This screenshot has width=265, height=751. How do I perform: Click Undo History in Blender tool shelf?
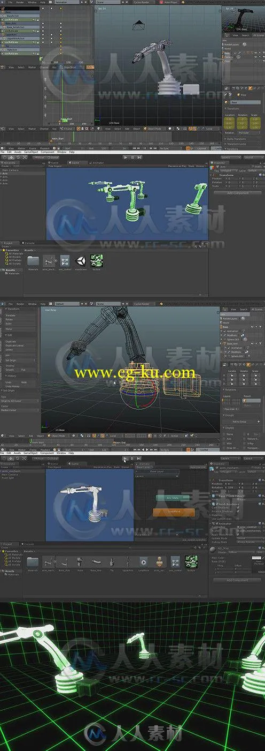tap(19, 386)
